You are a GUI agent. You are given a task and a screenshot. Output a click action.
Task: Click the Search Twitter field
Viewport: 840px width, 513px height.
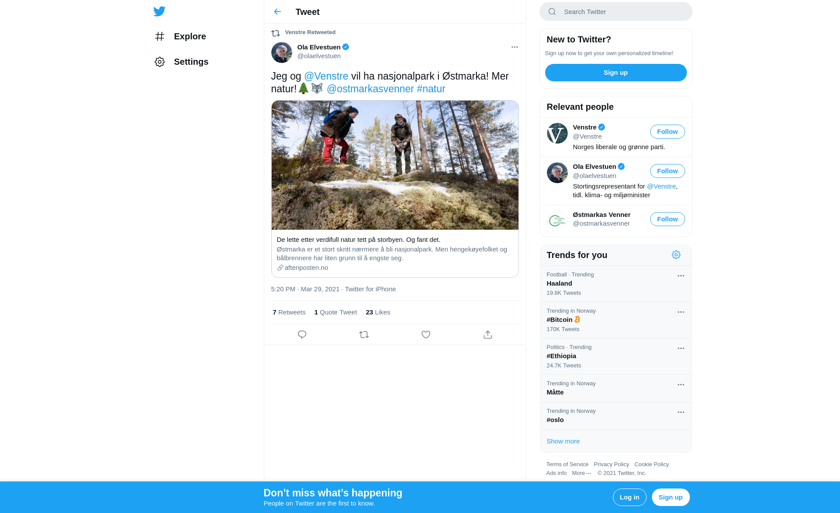point(616,12)
